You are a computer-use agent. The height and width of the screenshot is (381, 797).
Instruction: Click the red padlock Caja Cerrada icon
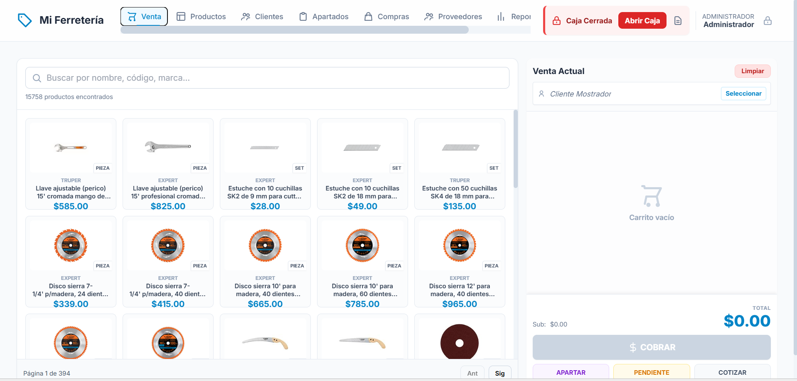(556, 21)
